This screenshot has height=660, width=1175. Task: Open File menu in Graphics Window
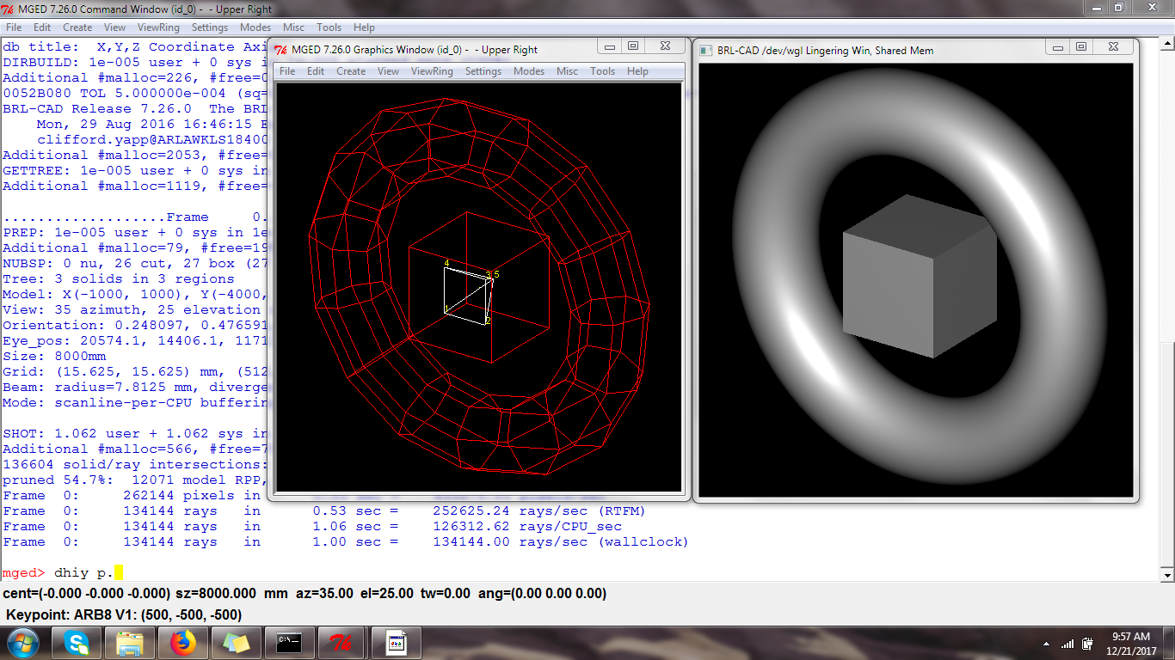click(287, 71)
